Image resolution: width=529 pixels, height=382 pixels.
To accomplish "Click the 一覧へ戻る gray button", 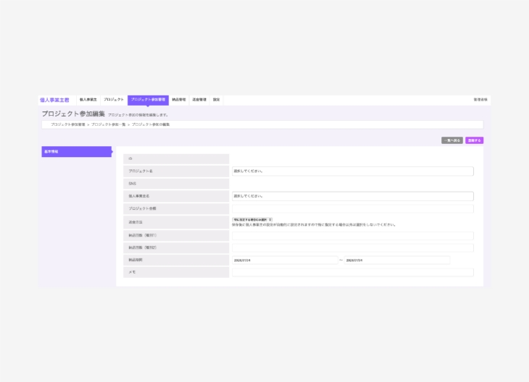I will (x=452, y=140).
